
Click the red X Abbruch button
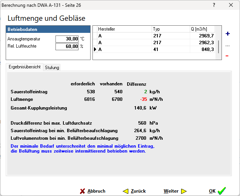92,191
